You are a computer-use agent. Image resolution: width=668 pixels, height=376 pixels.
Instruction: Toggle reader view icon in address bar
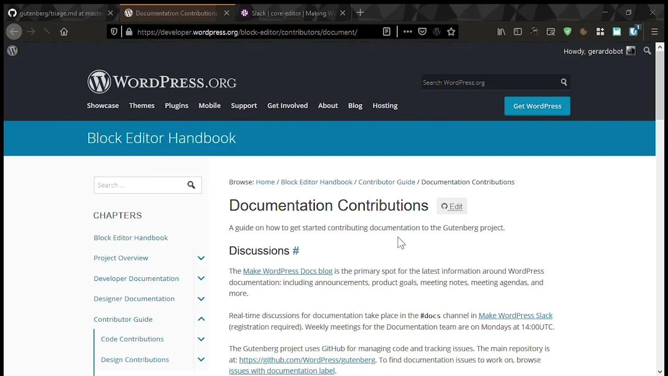pyautogui.click(x=387, y=32)
